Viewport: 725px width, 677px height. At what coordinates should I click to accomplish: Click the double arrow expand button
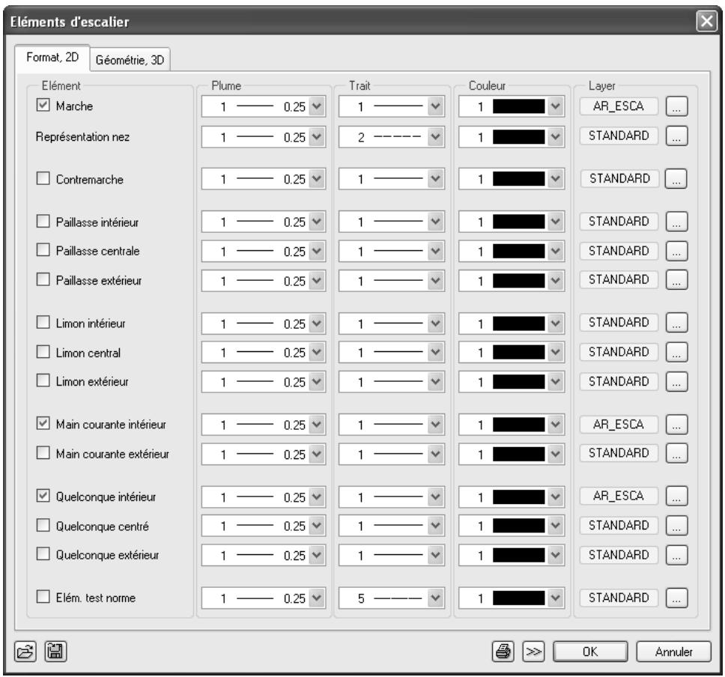(533, 652)
